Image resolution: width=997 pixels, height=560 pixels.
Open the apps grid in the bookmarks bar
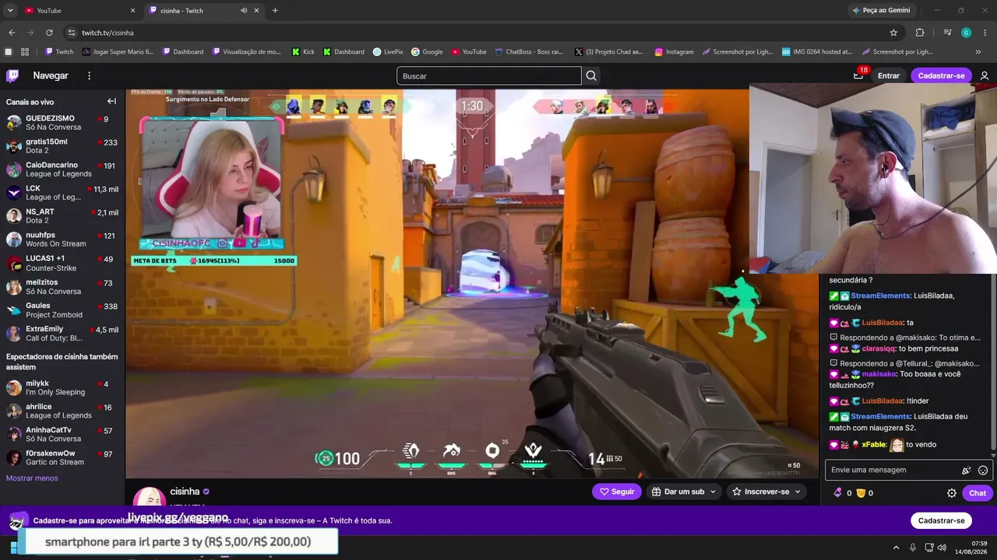click(x=25, y=52)
